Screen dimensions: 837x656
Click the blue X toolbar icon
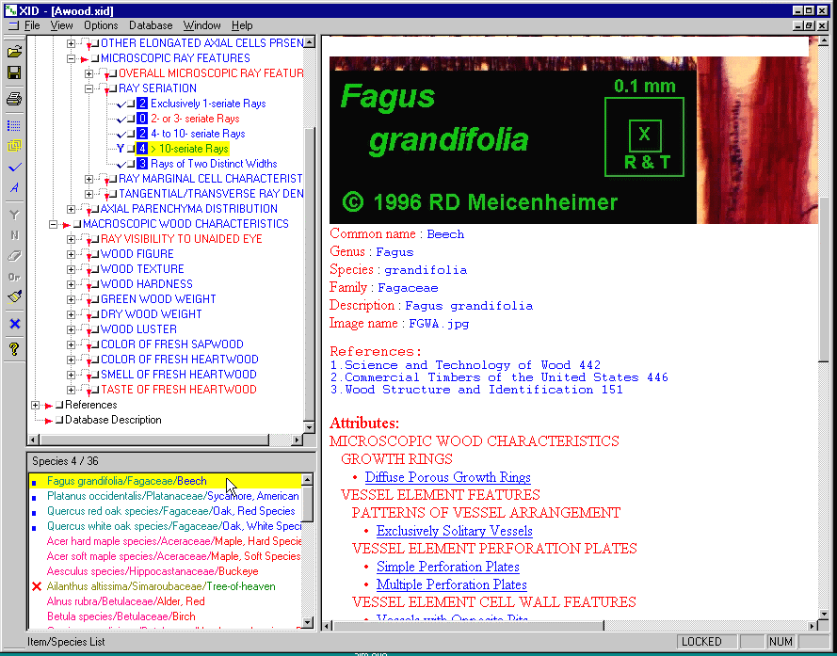14,324
